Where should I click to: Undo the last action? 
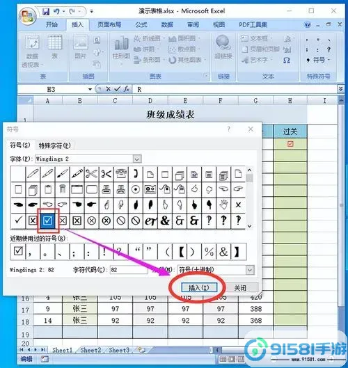tap(56, 11)
